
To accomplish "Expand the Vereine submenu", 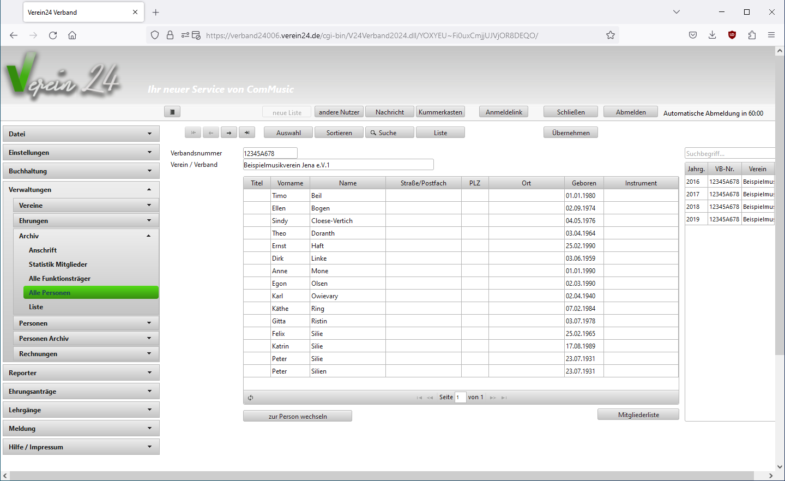I will pos(86,205).
